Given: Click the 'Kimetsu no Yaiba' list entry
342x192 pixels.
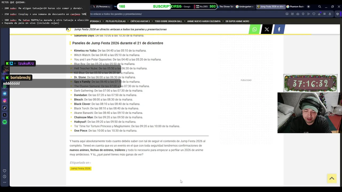Looking at the screenshot, I should coord(110,51).
